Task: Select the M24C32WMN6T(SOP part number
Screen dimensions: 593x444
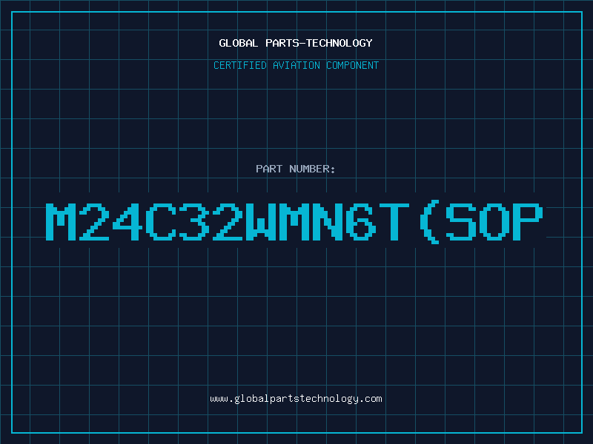Action: pos(294,222)
